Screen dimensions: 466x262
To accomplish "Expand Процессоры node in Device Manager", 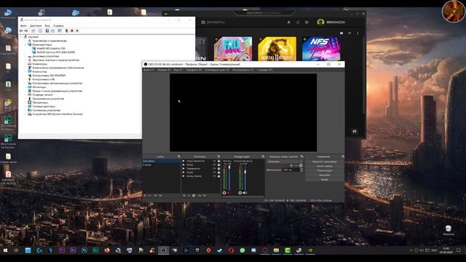I will [x=25, y=103].
